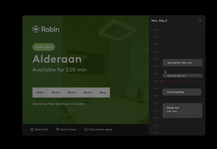Book the room for 15 min
Screen dimensions: 217x149
tap(56, 92)
